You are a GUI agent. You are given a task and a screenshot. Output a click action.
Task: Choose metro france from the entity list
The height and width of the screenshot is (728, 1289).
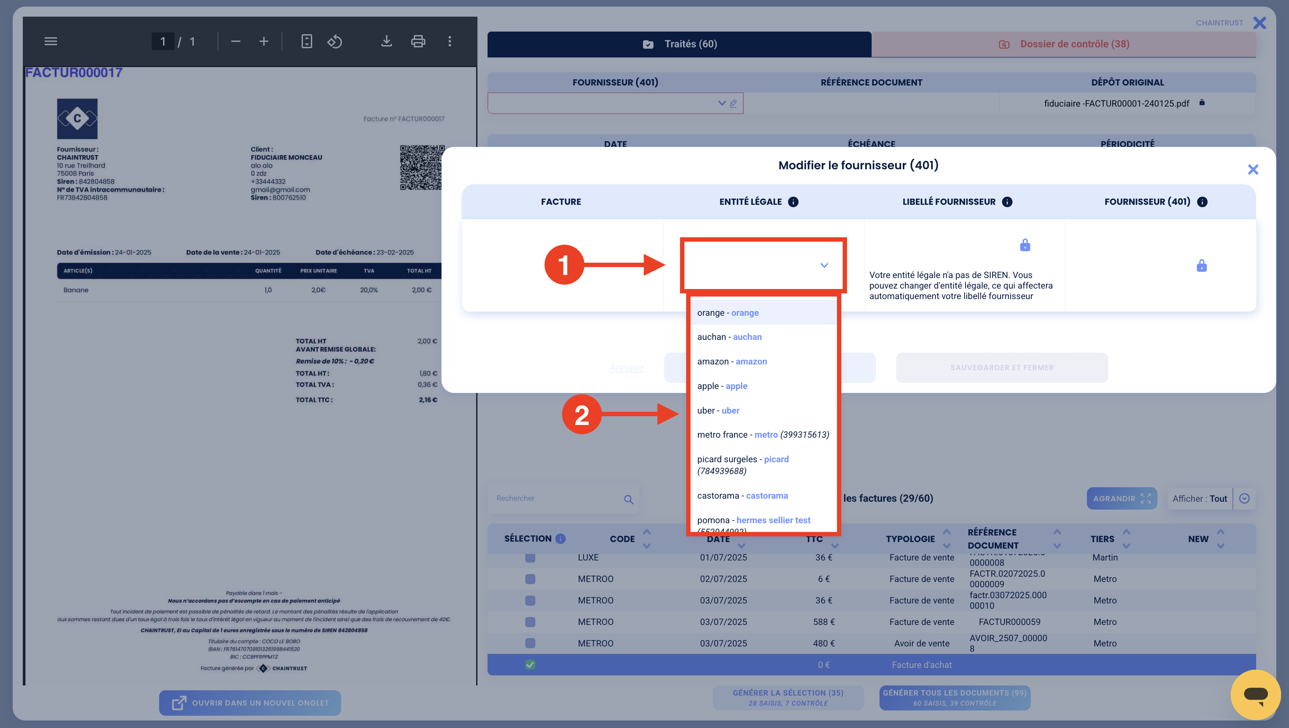tap(764, 435)
